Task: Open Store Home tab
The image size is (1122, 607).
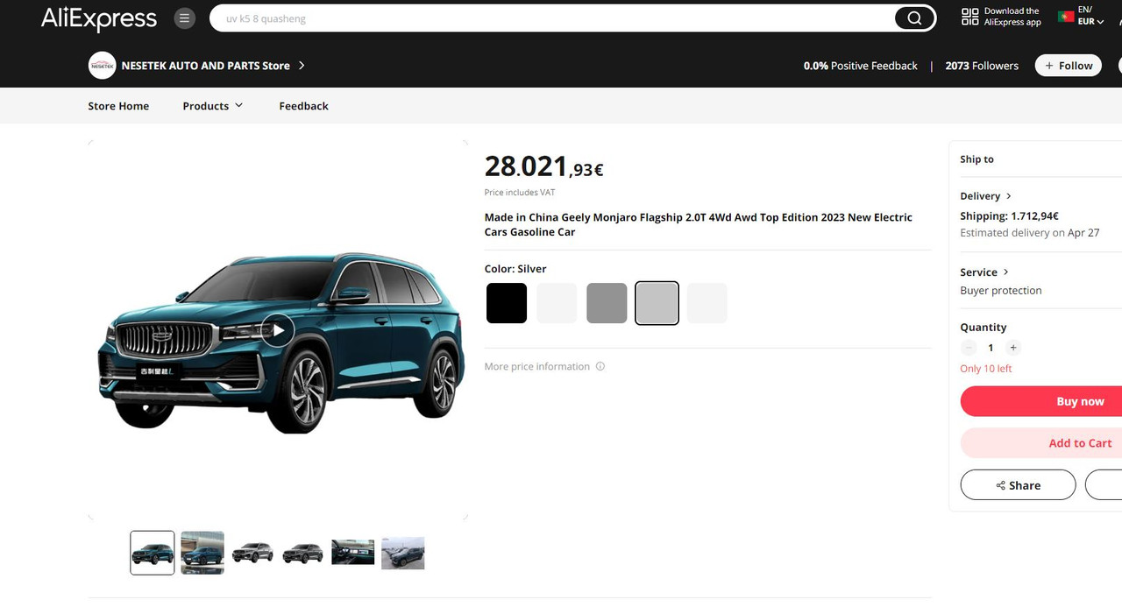Action: (x=118, y=106)
